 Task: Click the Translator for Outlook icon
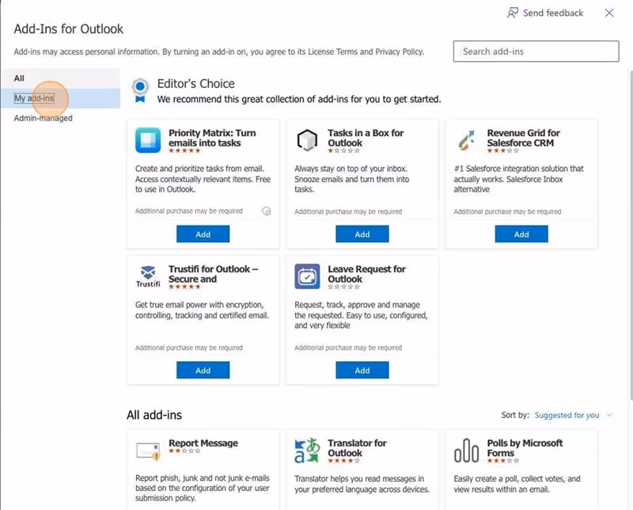[307, 451]
